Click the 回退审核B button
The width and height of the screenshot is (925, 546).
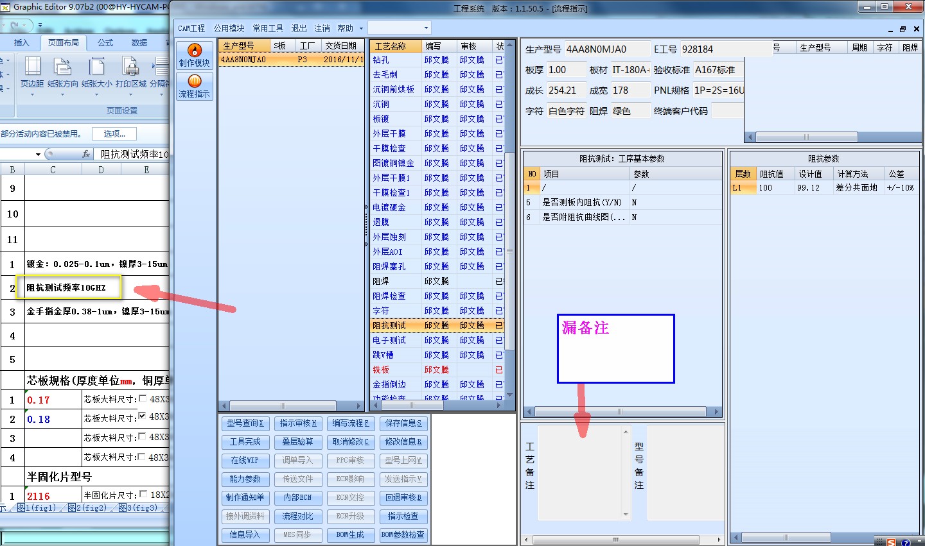(x=403, y=498)
